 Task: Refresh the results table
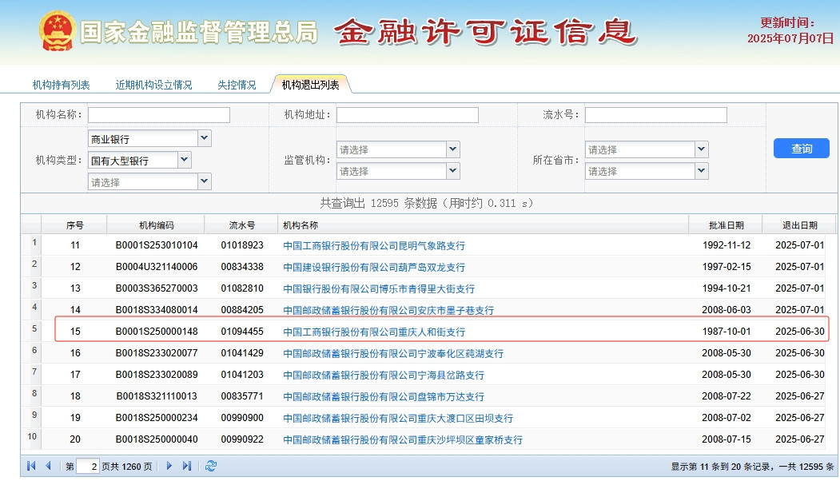click(x=211, y=466)
